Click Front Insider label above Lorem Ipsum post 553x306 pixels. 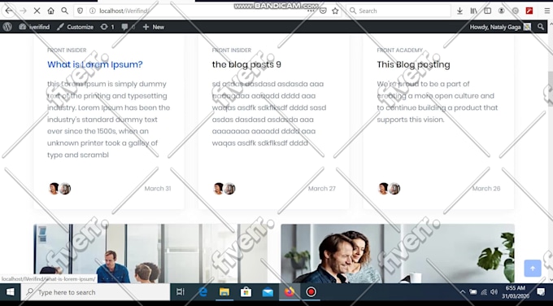(x=67, y=50)
